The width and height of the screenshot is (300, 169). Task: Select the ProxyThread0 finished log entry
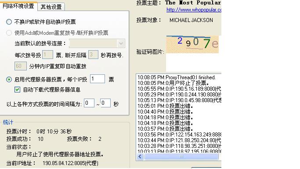coord(177,77)
